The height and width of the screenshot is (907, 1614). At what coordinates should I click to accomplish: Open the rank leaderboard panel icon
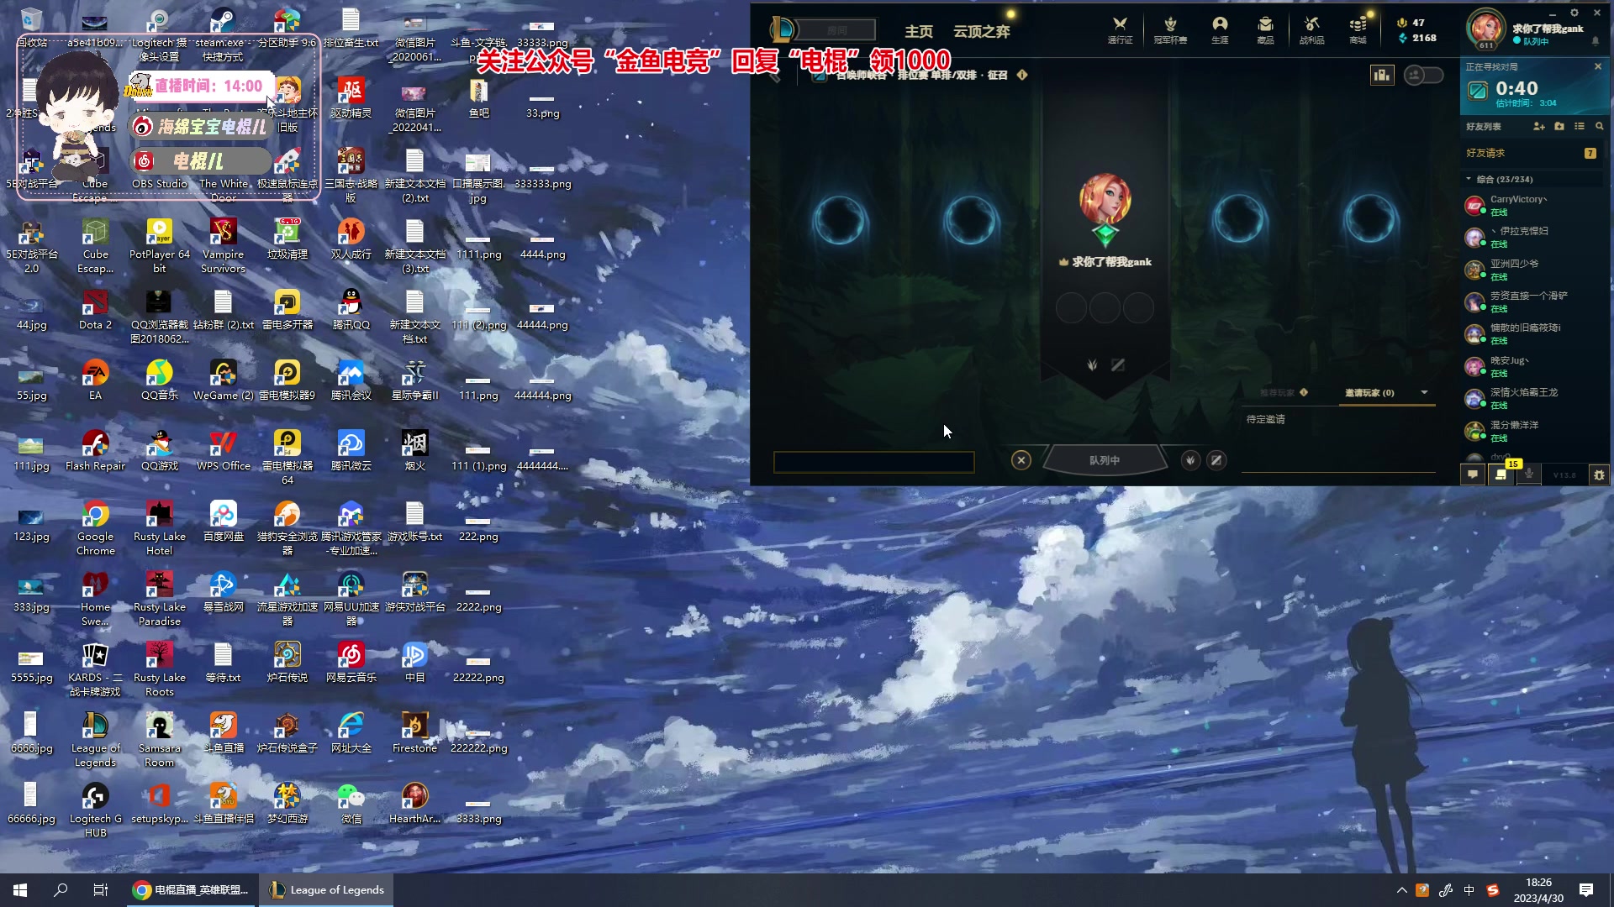click(x=1381, y=76)
